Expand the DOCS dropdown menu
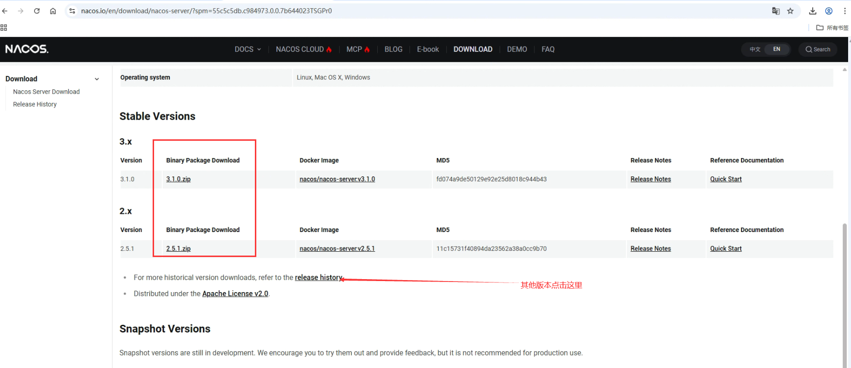 (248, 49)
